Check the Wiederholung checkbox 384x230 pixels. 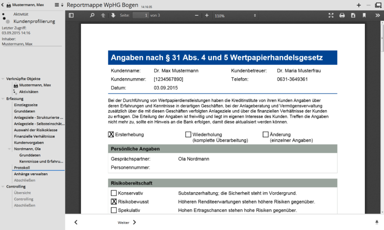(x=188, y=135)
